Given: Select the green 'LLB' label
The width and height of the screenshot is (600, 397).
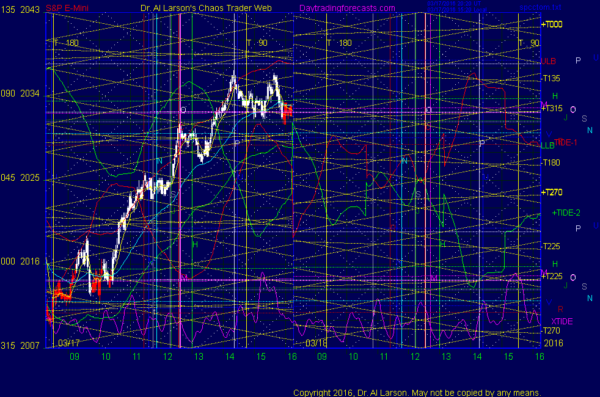Looking at the screenshot, I should [547, 145].
